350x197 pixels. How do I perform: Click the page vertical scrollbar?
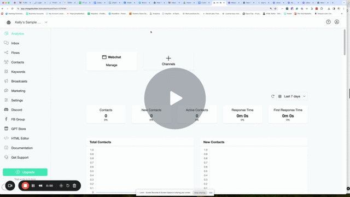pos(345,43)
